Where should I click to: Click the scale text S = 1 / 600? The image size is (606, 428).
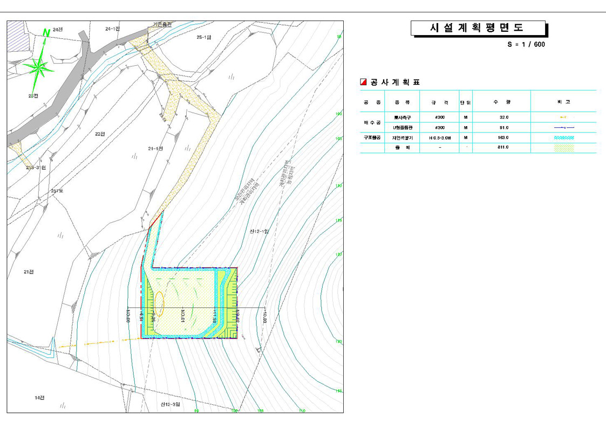point(526,44)
